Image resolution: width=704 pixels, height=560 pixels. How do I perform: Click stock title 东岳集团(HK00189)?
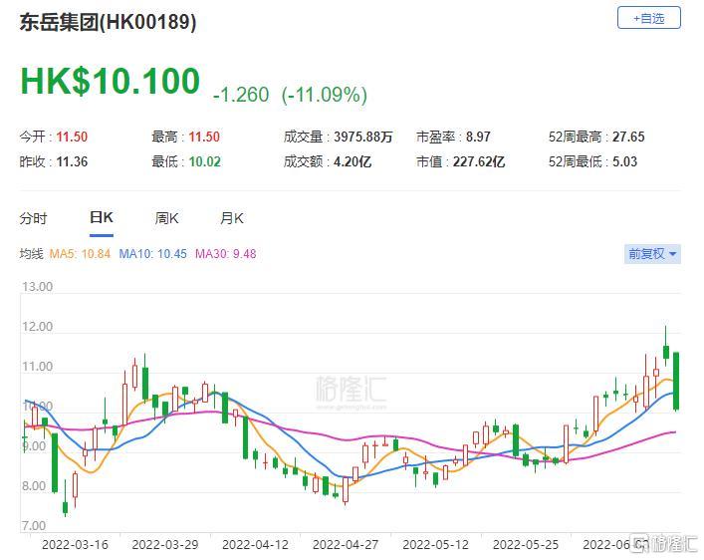point(108,22)
